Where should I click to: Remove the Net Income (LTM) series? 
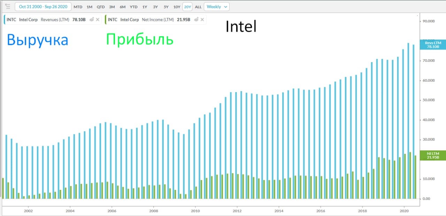tap(202, 20)
